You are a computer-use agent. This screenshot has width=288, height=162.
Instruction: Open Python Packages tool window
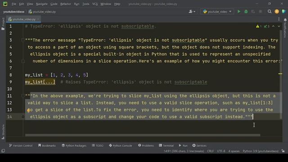[74, 145]
